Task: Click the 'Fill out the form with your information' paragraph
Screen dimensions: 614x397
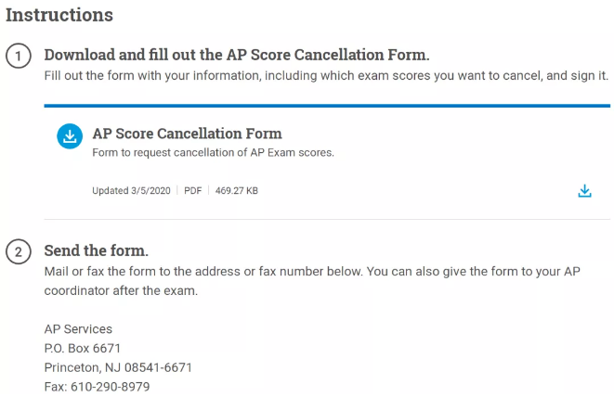Action: pyautogui.click(x=326, y=75)
